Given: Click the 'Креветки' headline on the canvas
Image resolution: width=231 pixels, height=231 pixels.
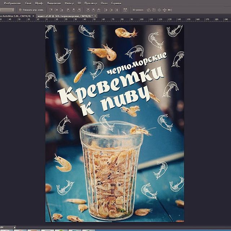Looking at the screenshot, I should [110, 86].
